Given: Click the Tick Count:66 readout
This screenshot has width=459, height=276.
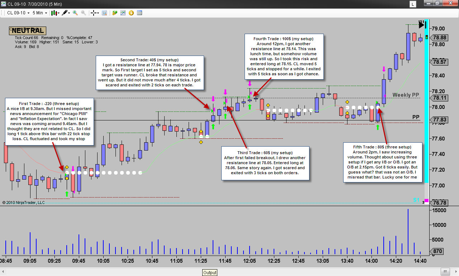Looking at the screenshot, I should pos(27,38).
